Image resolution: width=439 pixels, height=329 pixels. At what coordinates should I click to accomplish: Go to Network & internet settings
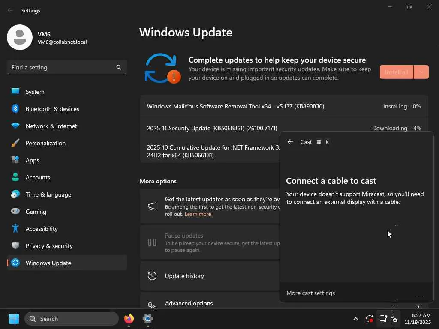point(67,126)
